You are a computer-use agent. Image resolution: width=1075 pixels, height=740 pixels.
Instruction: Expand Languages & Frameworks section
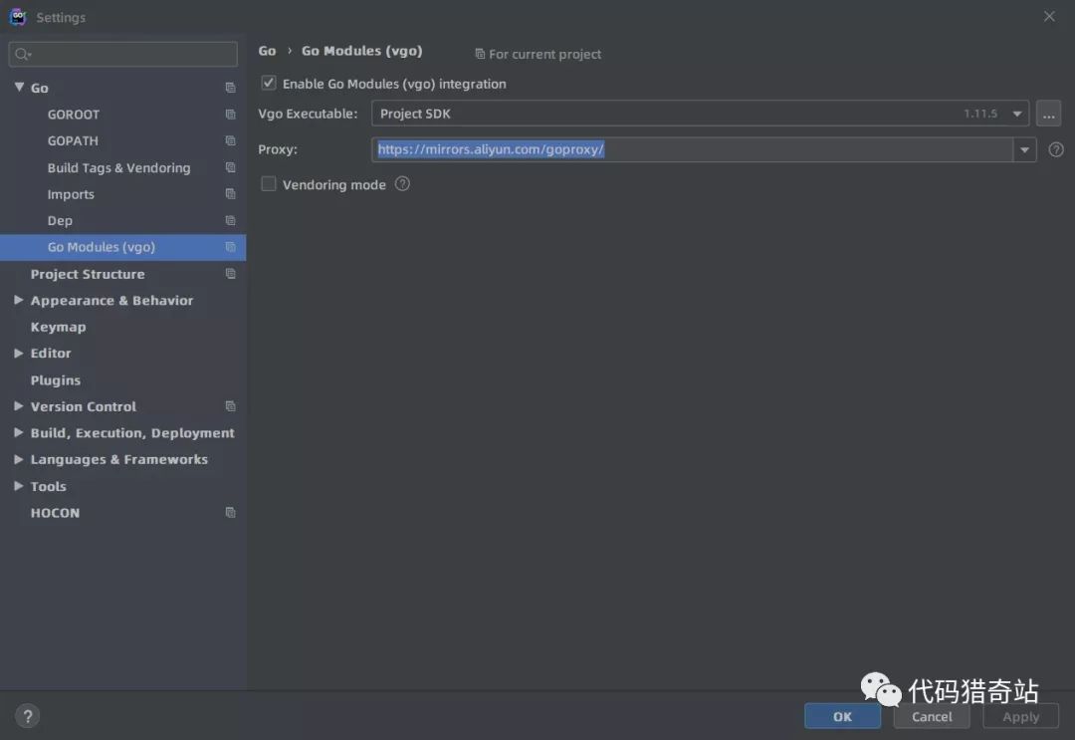[x=19, y=459]
